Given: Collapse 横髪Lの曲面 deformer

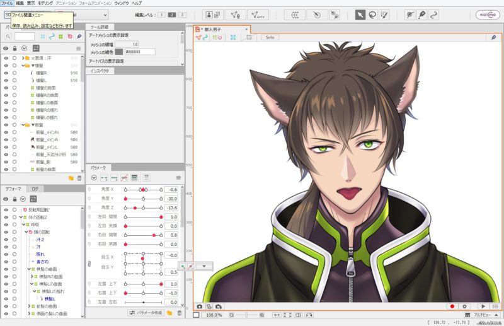Looking at the screenshot, I should [32, 284].
